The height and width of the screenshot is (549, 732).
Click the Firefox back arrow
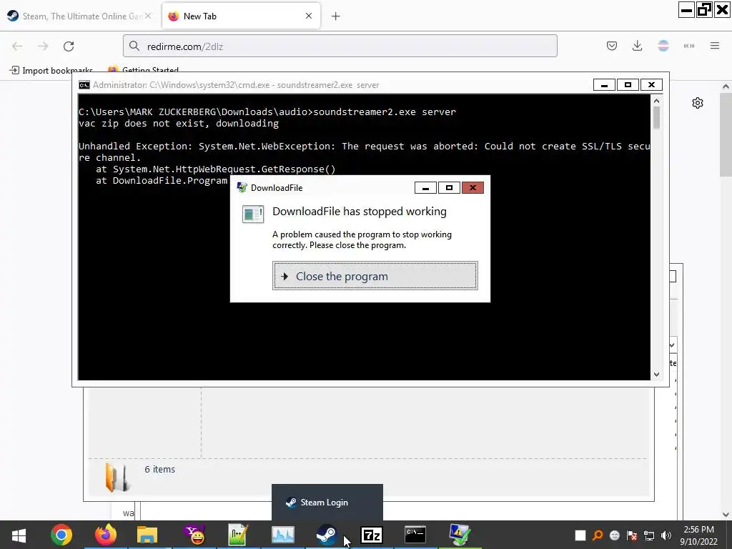click(17, 46)
